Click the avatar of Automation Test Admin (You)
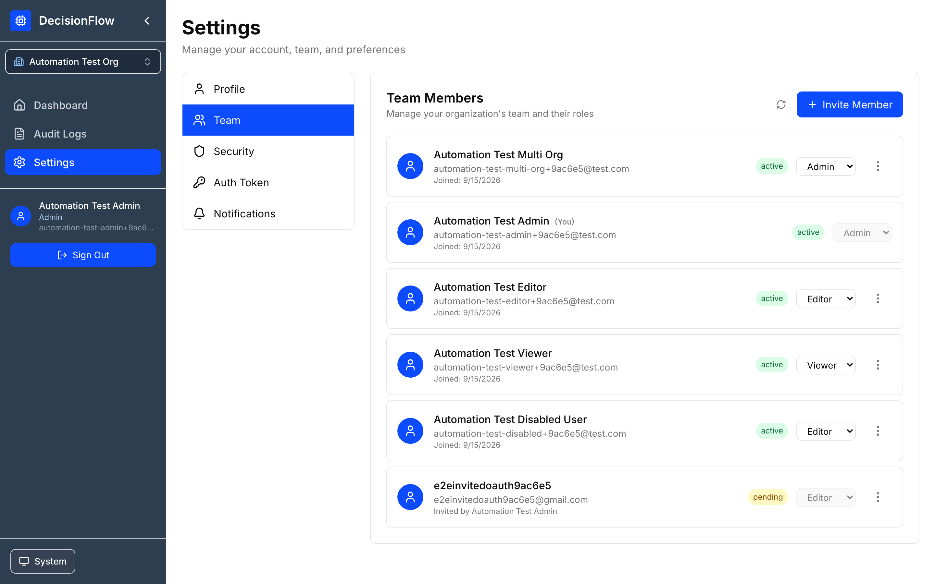This screenshot has height=584, width=935. click(x=410, y=233)
